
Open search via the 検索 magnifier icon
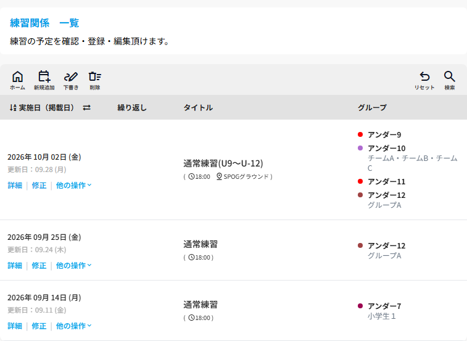point(450,80)
